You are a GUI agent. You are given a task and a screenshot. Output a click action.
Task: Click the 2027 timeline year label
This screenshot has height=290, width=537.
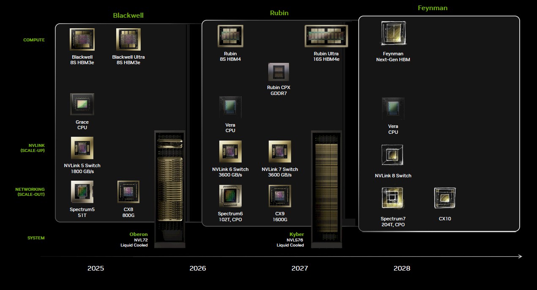(300, 268)
